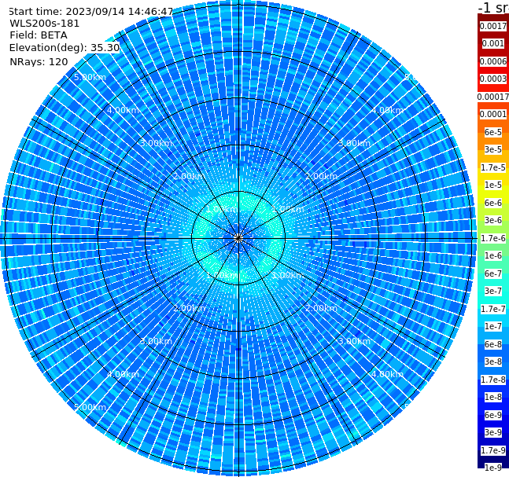
Task: Select the 6e-9 colorbar value
Action: pyautogui.click(x=493, y=415)
